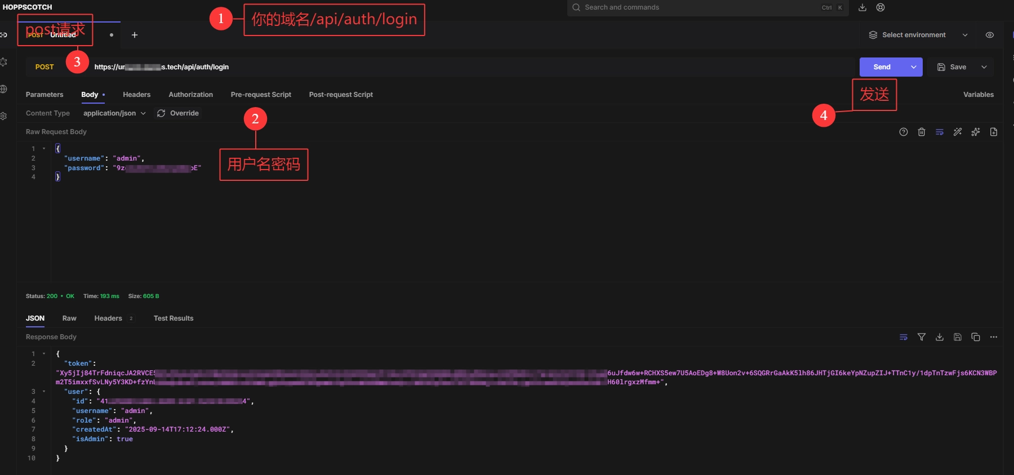The height and width of the screenshot is (475, 1014).
Task: Toggle environment quick-peek eye icon
Action: pyautogui.click(x=990, y=35)
